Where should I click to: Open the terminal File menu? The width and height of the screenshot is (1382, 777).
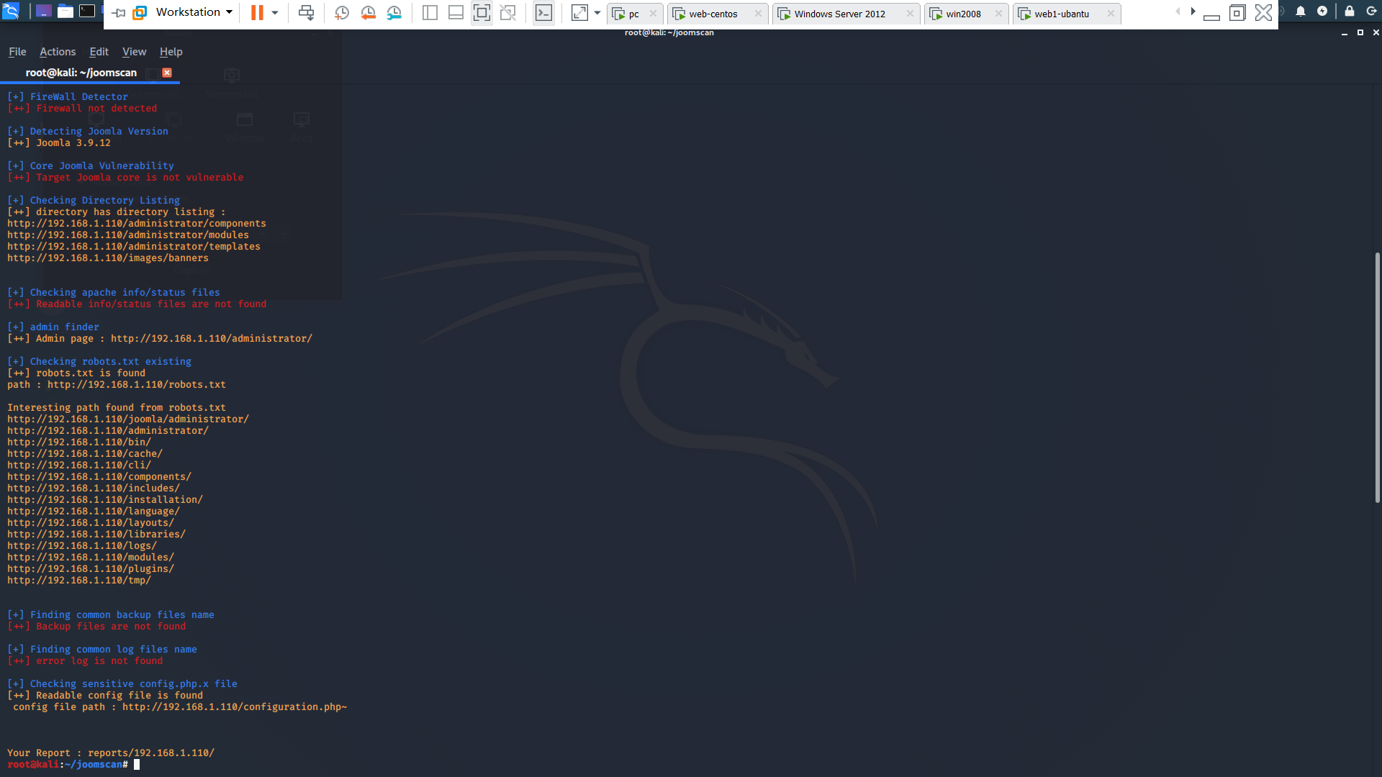17,52
